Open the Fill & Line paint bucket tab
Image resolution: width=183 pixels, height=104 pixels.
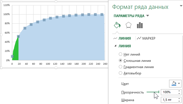(117, 25)
